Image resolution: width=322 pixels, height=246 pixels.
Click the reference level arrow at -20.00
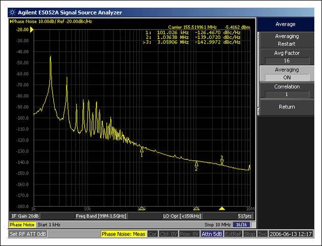pyautogui.click(x=32, y=30)
